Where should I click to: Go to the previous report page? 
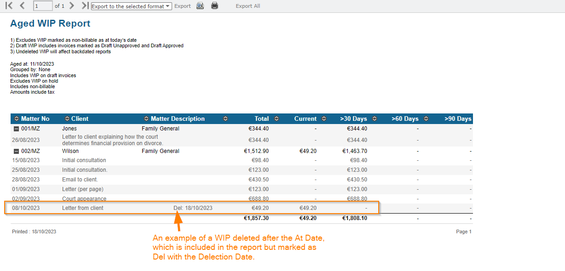click(22, 6)
